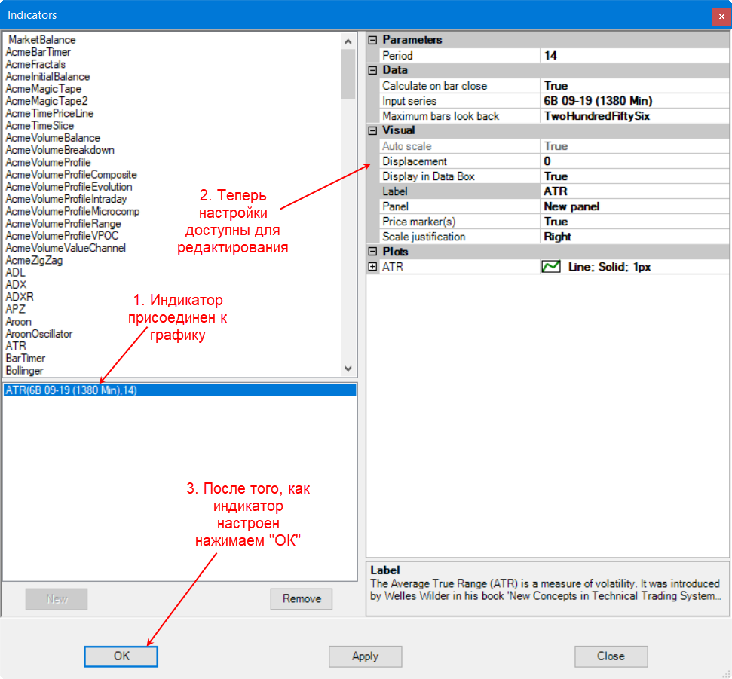Choose AcmeVolumeProfile from the indicator list
This screenshot has height=679, width=732.
(48, 162)
